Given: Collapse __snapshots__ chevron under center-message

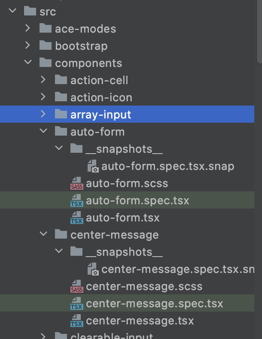Looking at the screenshot, I should [x=59, y=251].
